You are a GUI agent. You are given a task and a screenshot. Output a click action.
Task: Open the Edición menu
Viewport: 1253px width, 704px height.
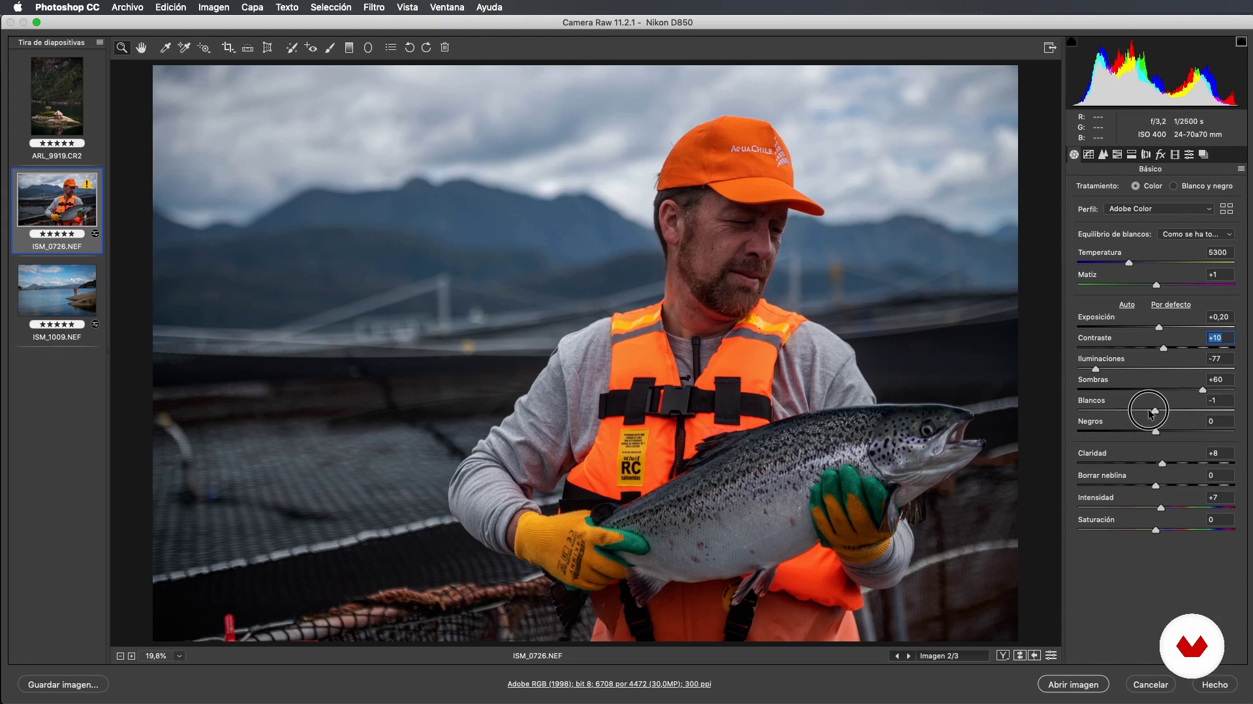(x=170, y=7)
